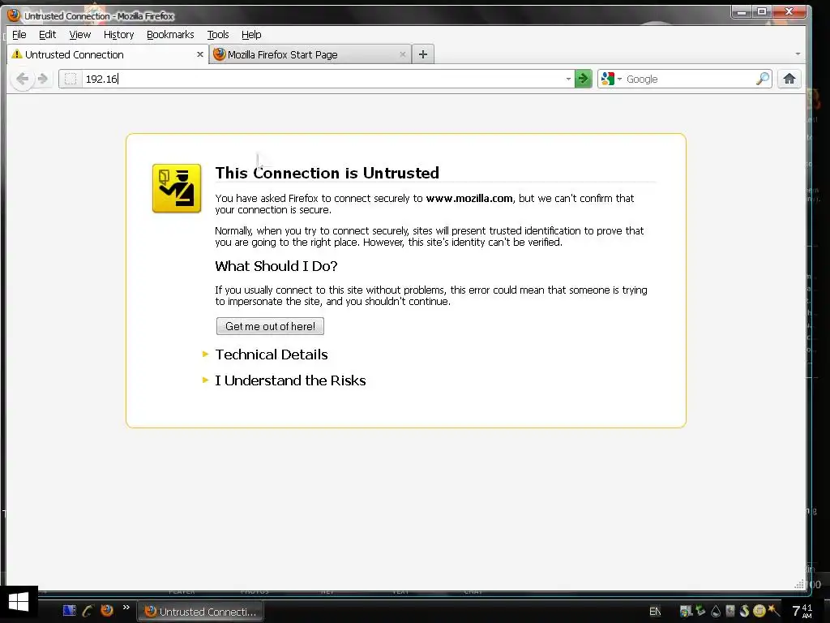
Task: Click the site identity box in address bar
Action: click(71, 79)
